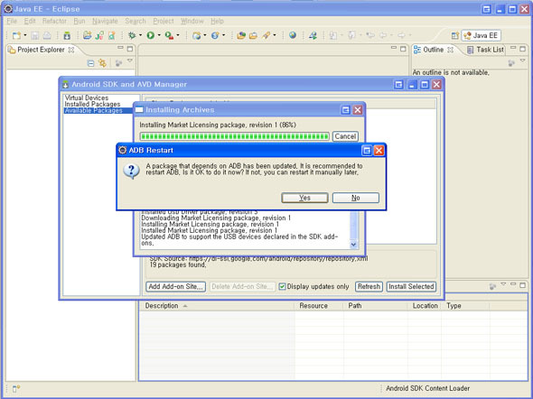
Task: Open dropdown arrow next to Search flashlight icon
Action: tap(275, 35)
